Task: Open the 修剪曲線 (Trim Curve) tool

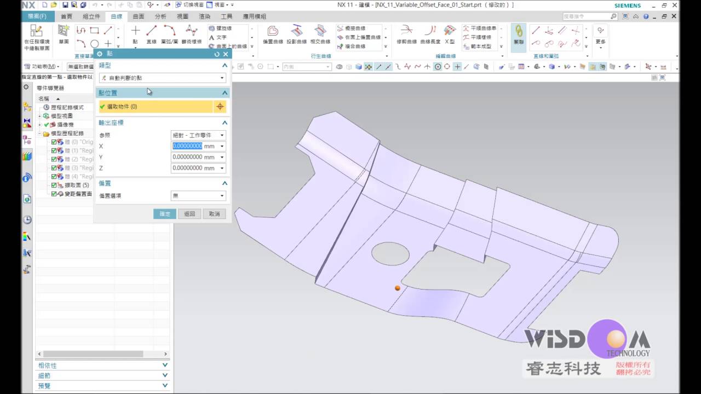Action: tap(406, 34)
